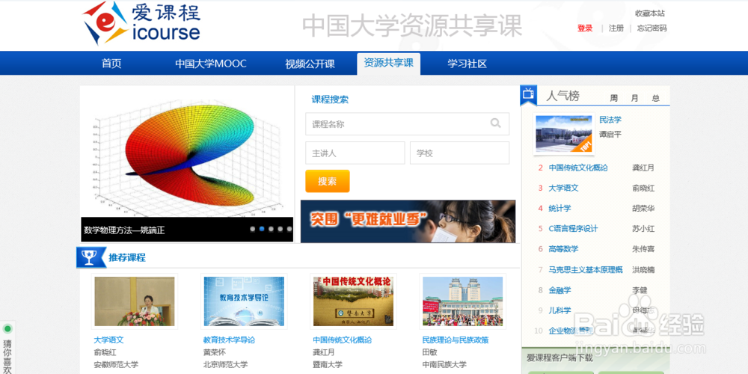748x374 pixels.
Task: Click the 登录 link
Action: click(x=585, y=28)
